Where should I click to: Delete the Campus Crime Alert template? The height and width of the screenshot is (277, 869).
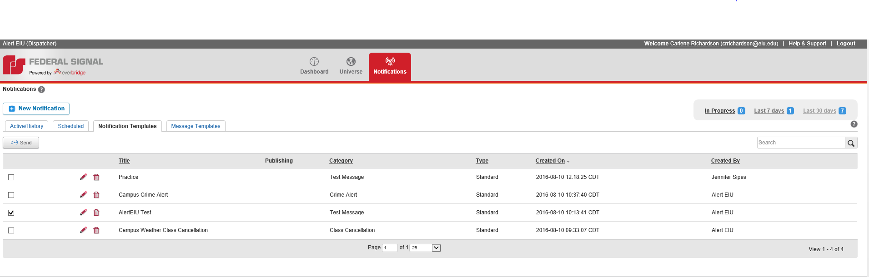pos(96,195)
